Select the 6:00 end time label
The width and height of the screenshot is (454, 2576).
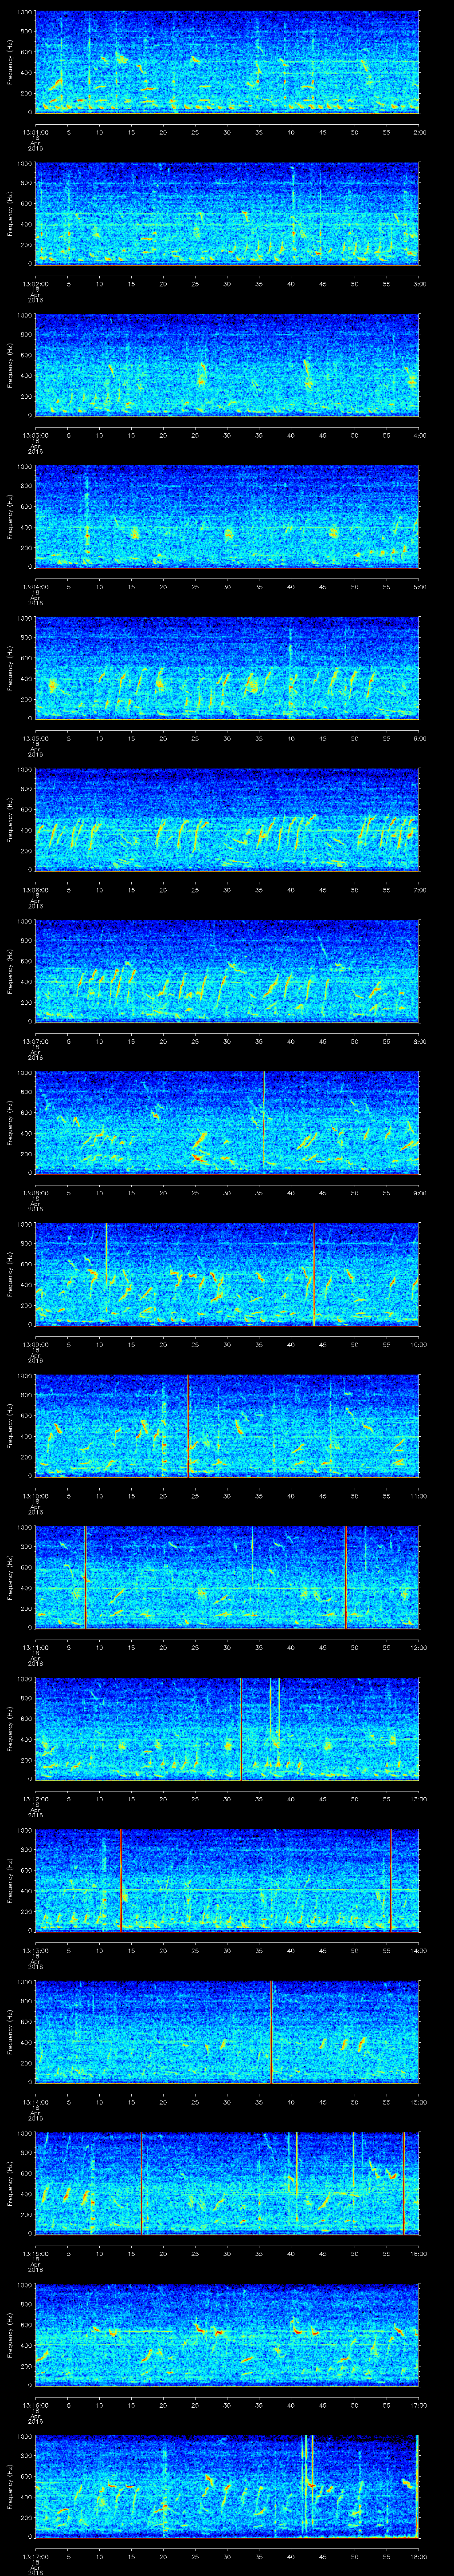click(419, 737)
